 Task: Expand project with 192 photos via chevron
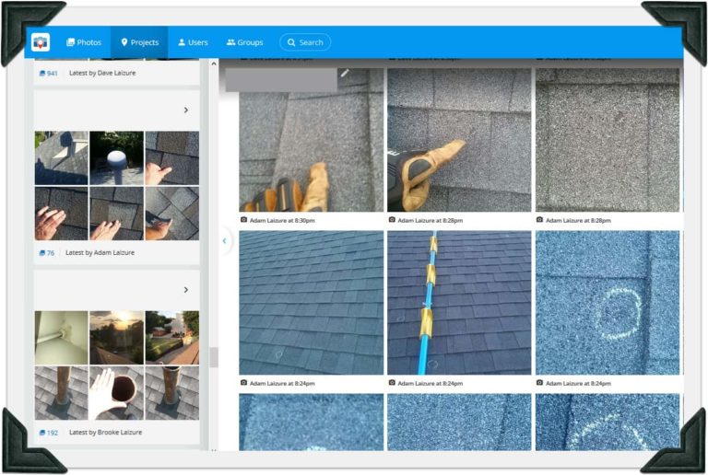[186, 290]
